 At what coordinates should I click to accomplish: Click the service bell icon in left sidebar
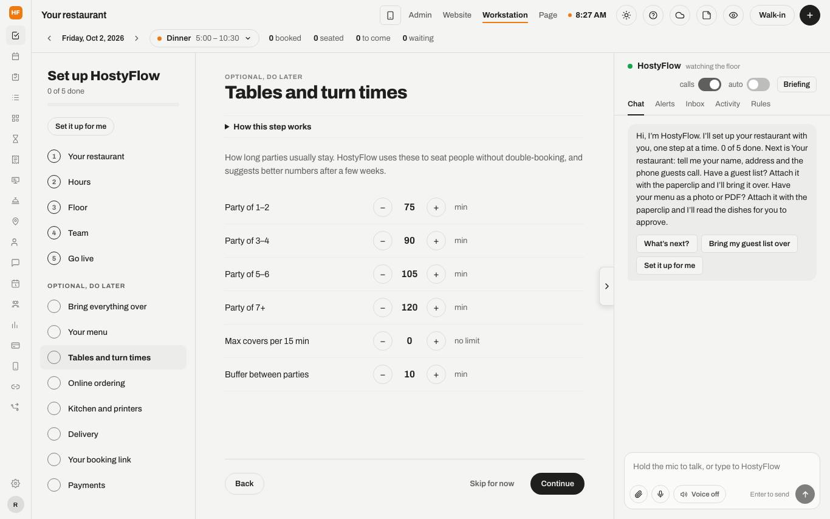15,201
